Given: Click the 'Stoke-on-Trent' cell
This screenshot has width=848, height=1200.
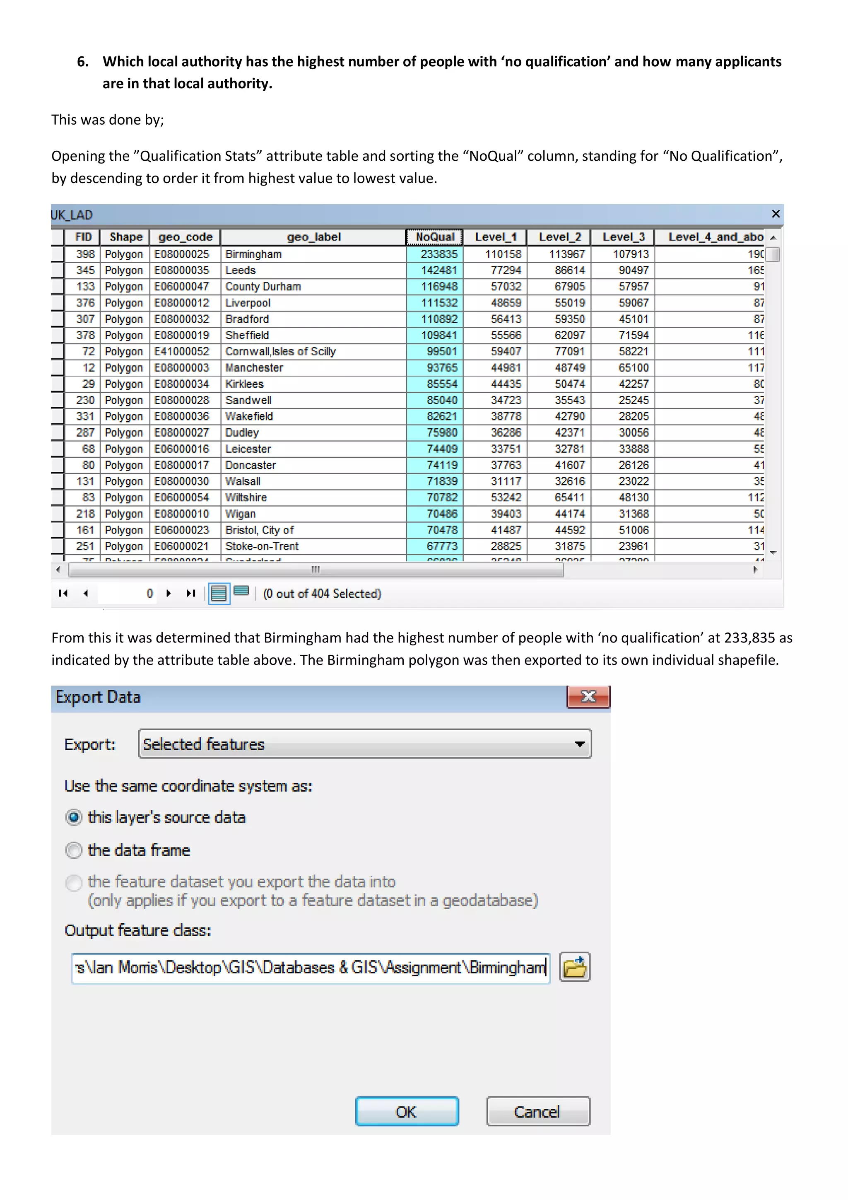Looking at the screenshot, I should click(x=313, y=546).
